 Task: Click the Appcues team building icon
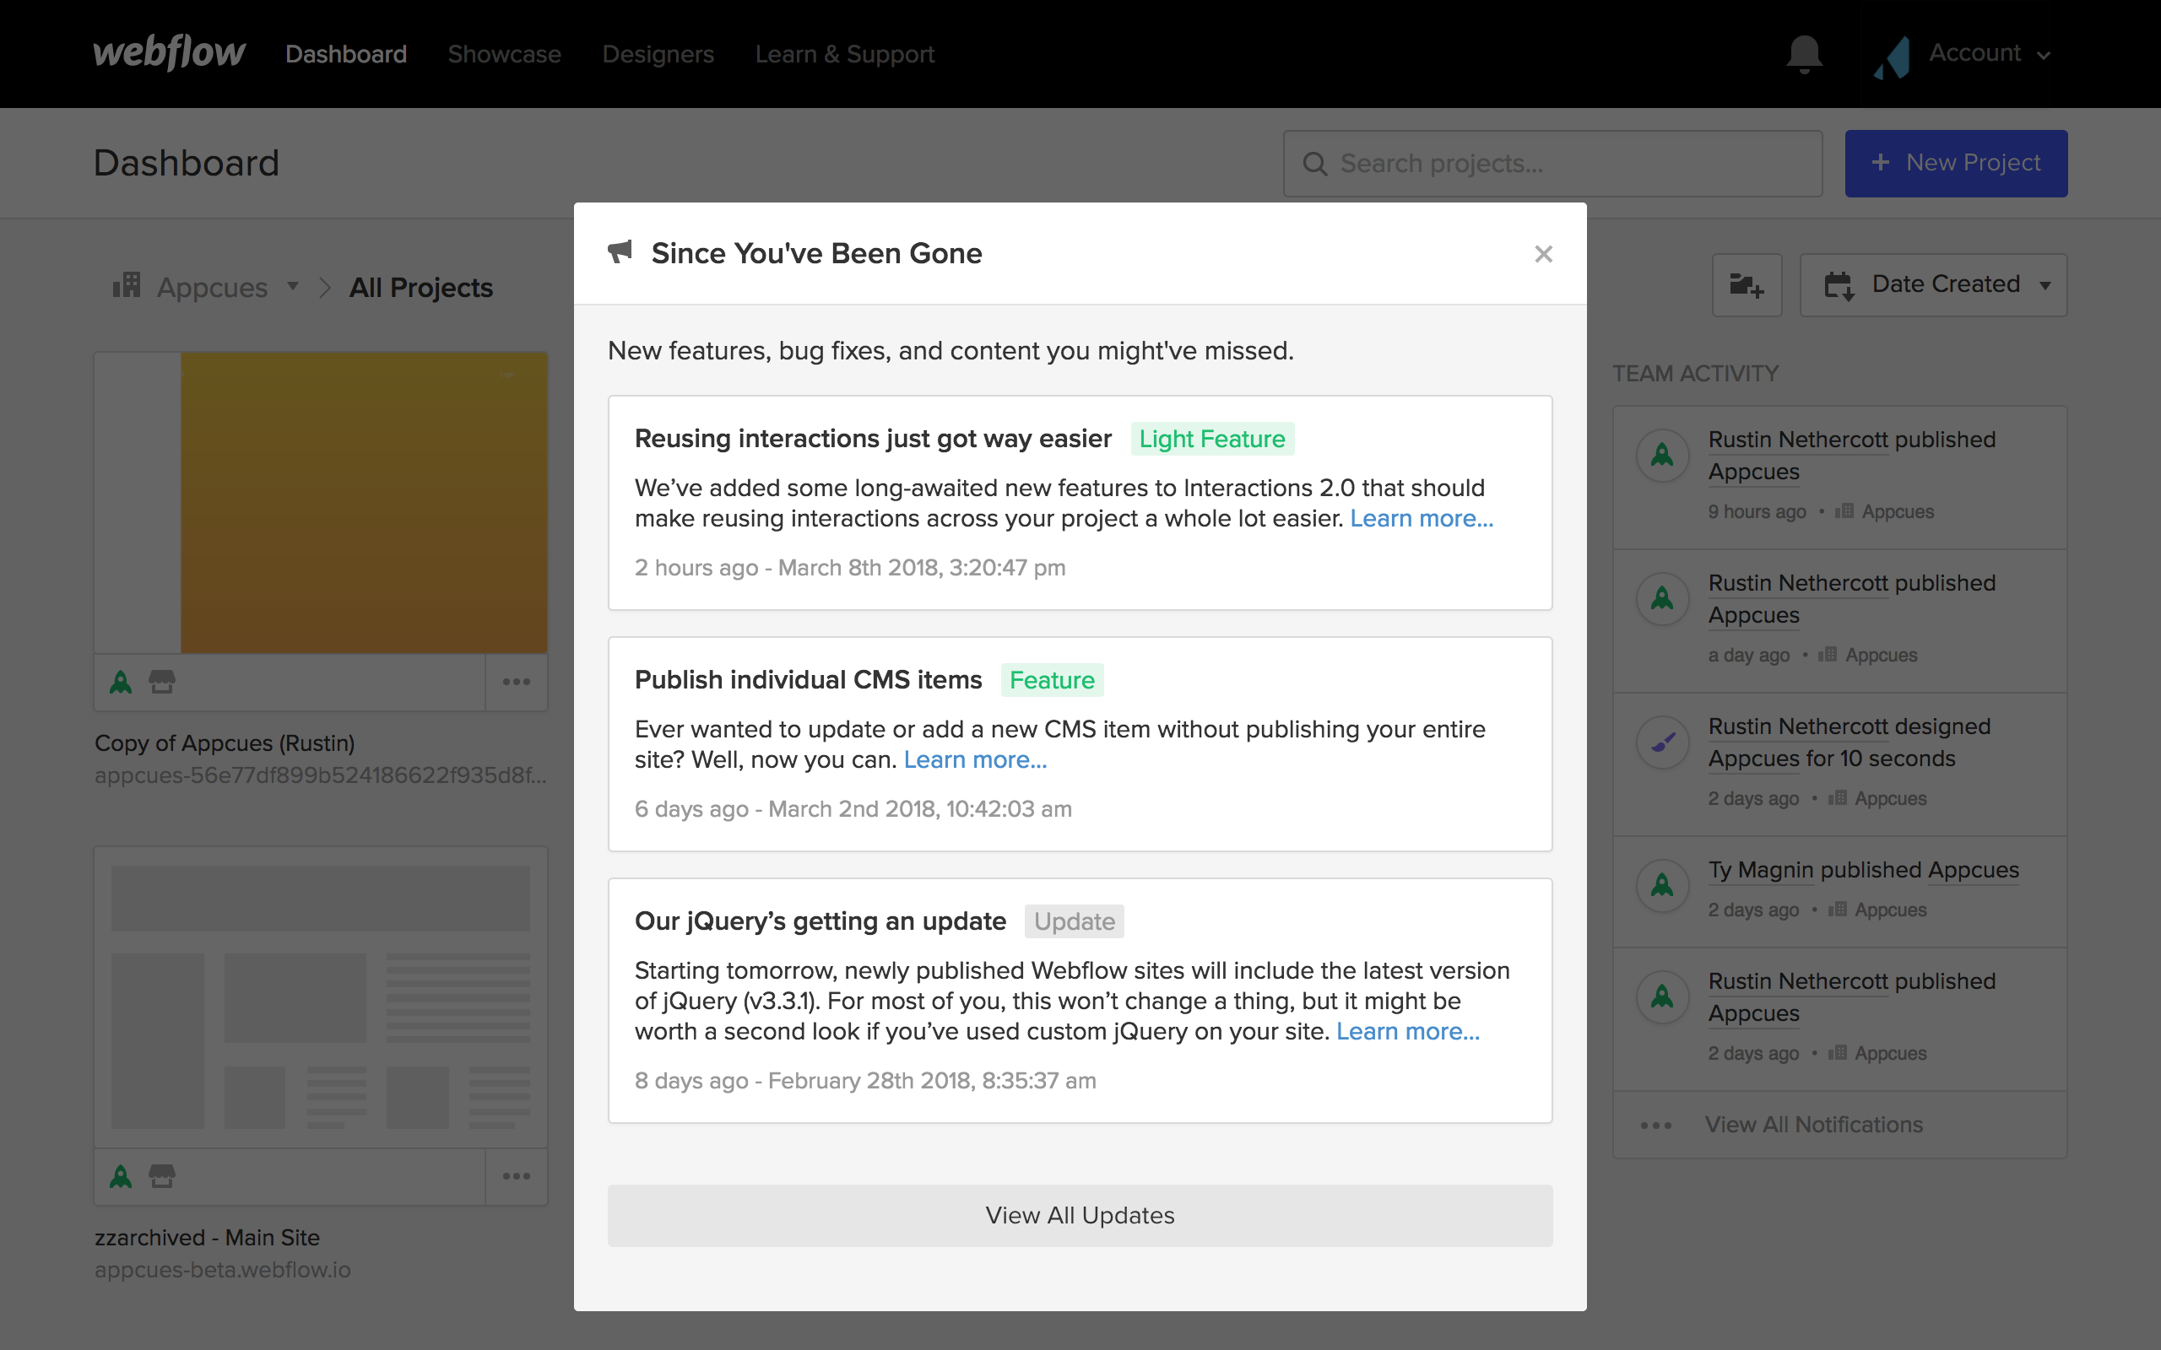click(x=127, y=285)
